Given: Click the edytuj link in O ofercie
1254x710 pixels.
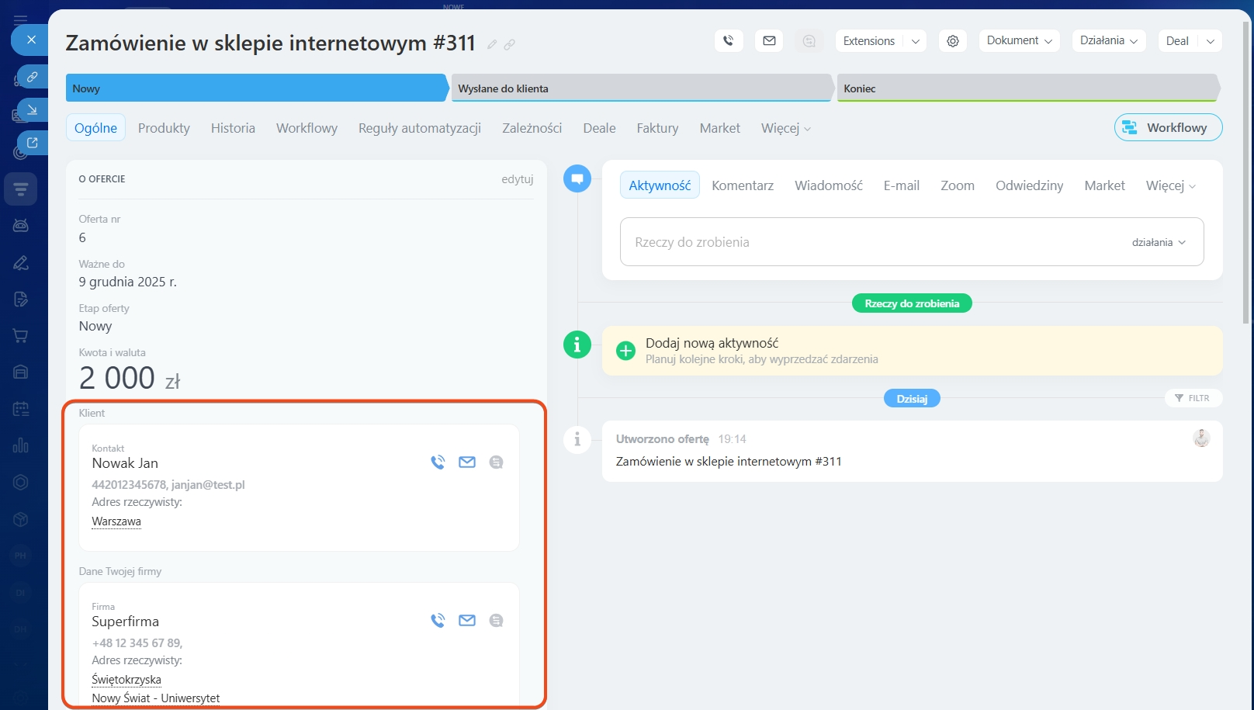Looking at the screenshot, I should pyautogui.click(x=517, y=179).
